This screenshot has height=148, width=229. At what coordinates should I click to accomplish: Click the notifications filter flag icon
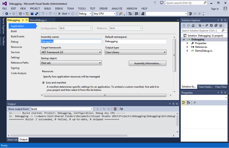155,3
